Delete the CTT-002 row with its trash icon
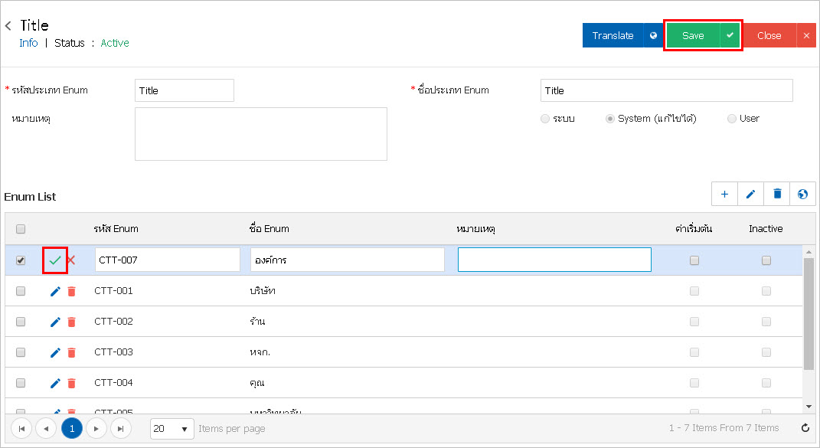Viewport: 820px width, 448px height. (x=72, y=322)
